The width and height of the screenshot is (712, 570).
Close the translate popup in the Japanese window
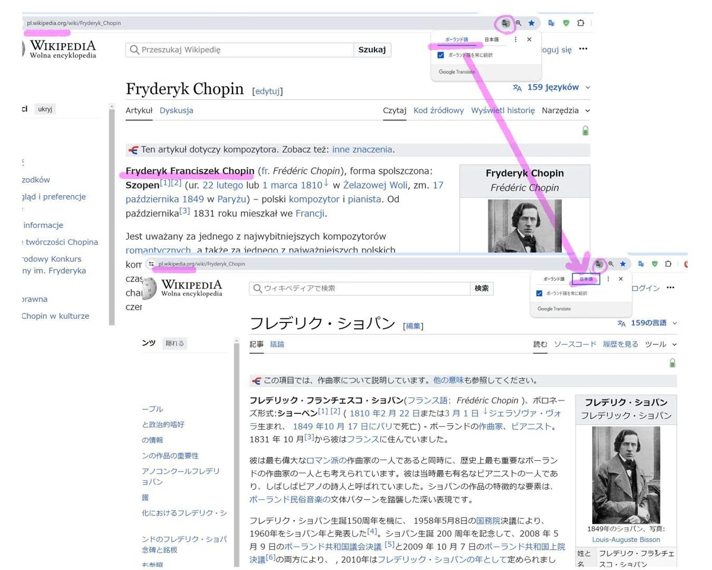pos(621,279)
